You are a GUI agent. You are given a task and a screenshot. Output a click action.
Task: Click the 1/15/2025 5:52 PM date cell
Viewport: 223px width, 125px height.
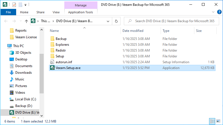click(x=136, y=68)
